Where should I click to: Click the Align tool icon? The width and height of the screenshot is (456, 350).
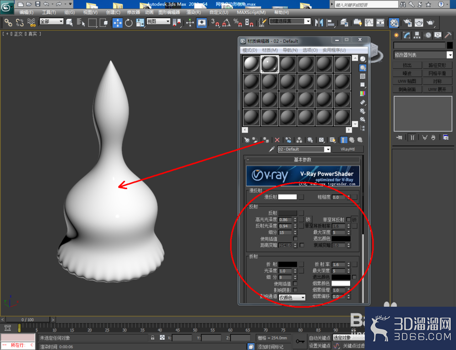click(331, 22)
